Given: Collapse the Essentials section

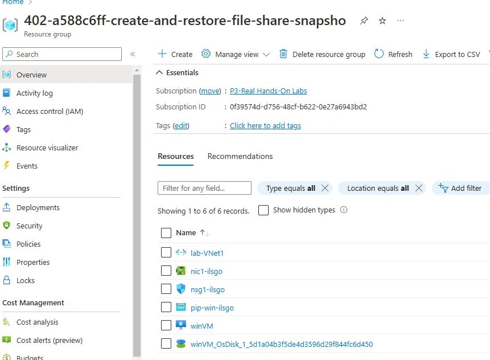Looking at the screenshot, I should [159, 73].
